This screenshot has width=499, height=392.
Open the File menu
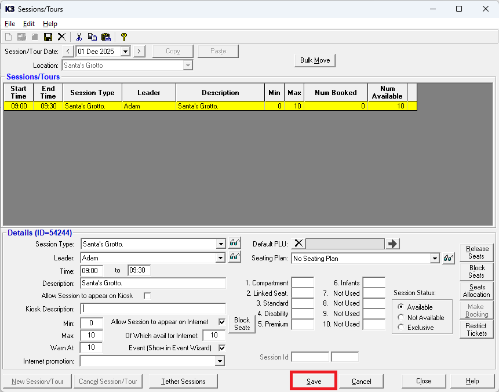coord(10,24)
